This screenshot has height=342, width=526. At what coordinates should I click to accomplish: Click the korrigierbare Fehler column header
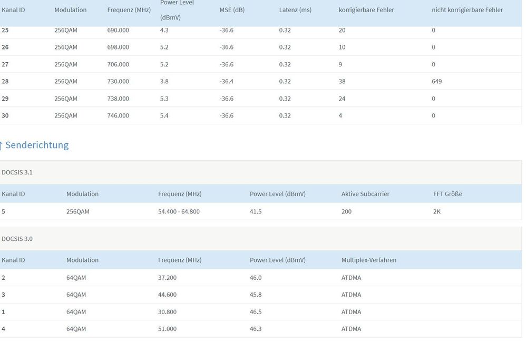(x=366, y=10)
